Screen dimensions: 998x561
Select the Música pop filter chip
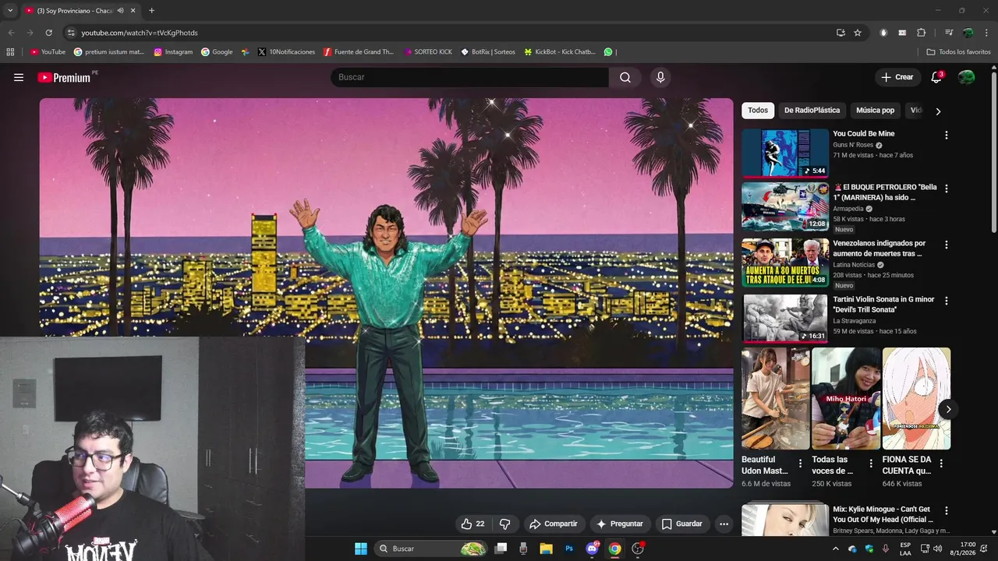pyautogui.click(x=875, y=111)
